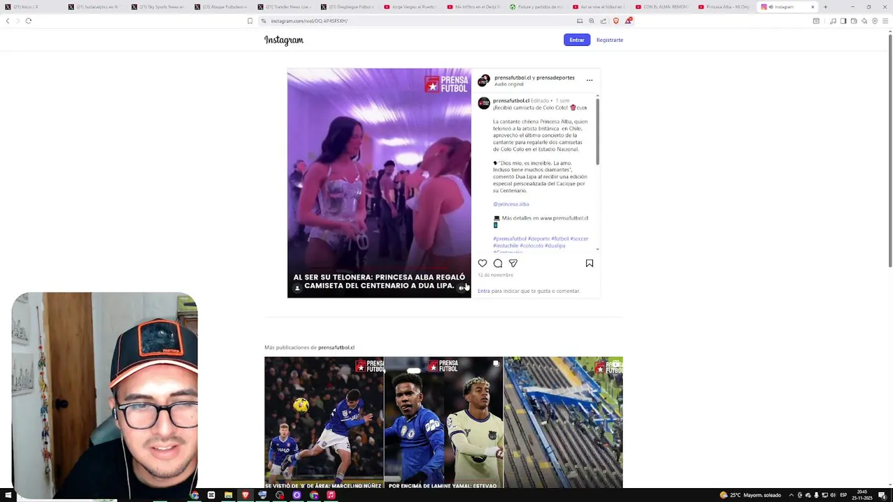The height and width of the screenshot is (502, 893).
Task: Open the Windows Start button
Action: coord(8,495)
